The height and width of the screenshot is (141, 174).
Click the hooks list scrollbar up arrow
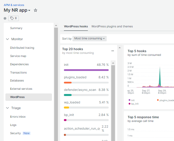pos(113,63)
